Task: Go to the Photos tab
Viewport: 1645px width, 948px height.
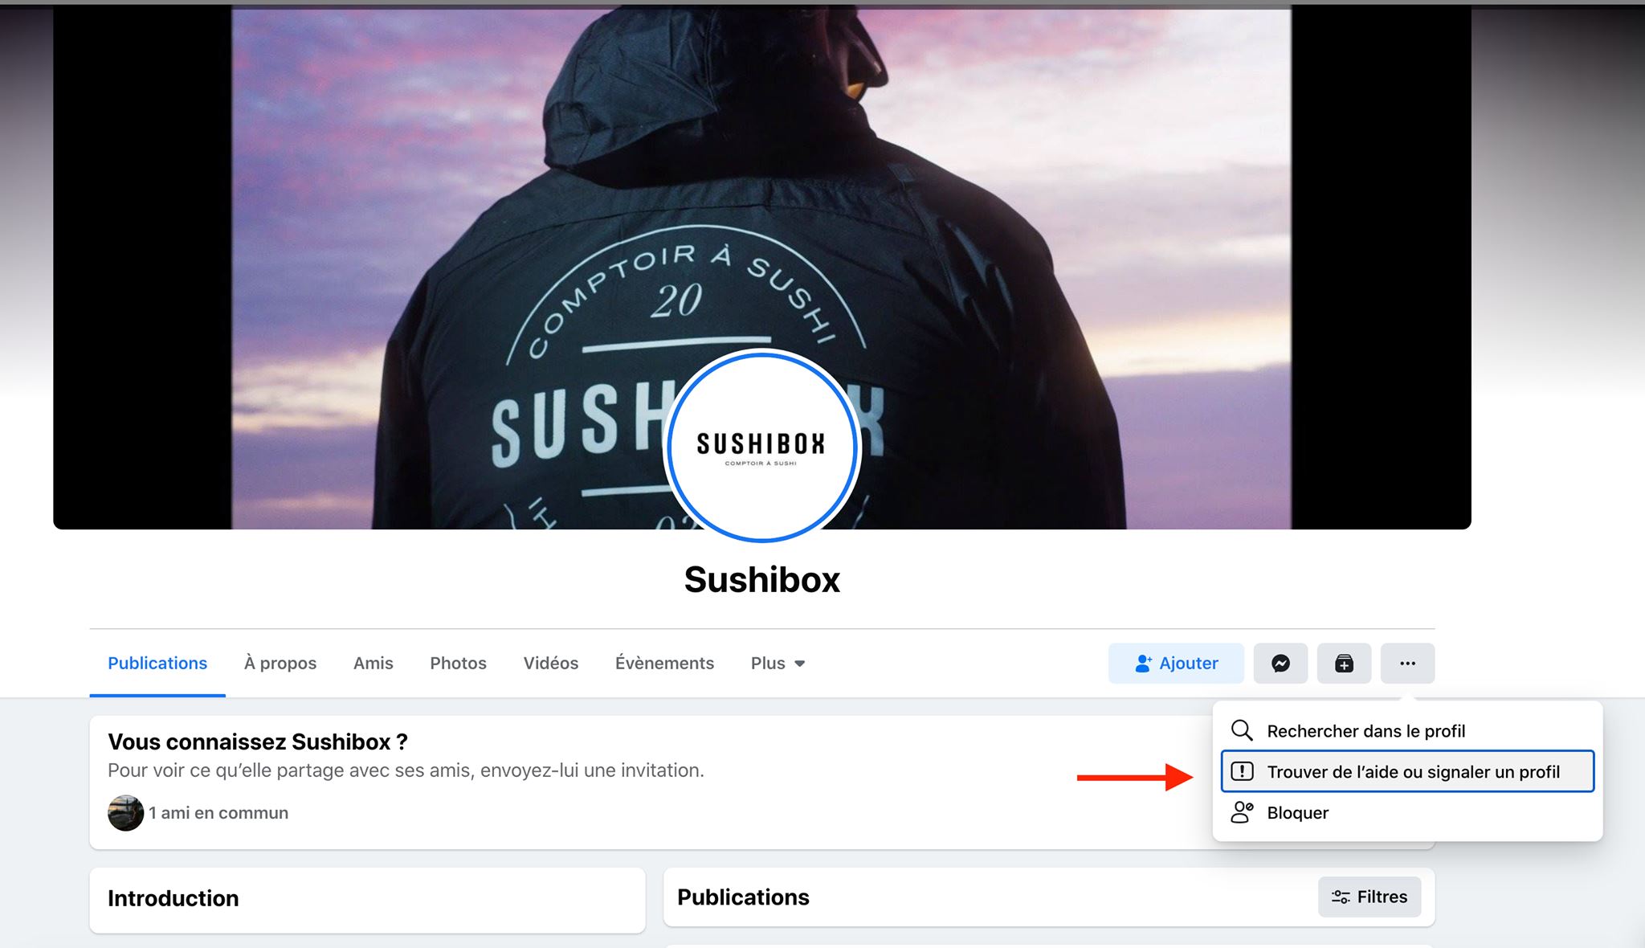Action: (x=458, y=663)
